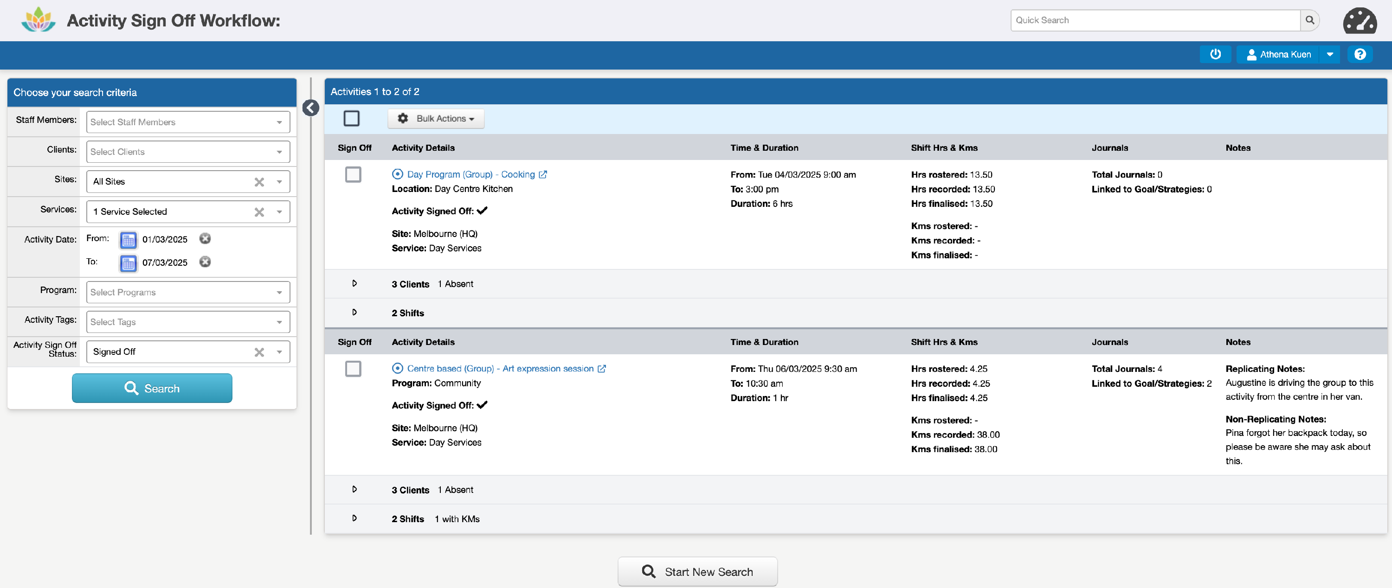Viewport: 1392px width, 588px height.
Task: Open the Art expression session link
Action: coord(499,369)
